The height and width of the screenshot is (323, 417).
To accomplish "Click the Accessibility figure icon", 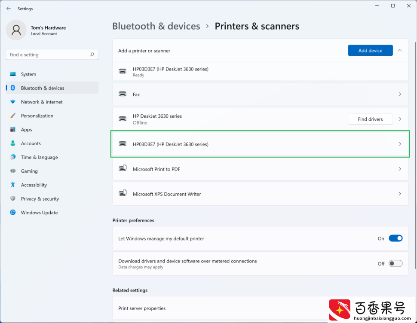I will tap(13, 185).
